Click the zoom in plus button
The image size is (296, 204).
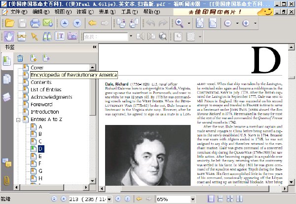(x=246, y=23)
